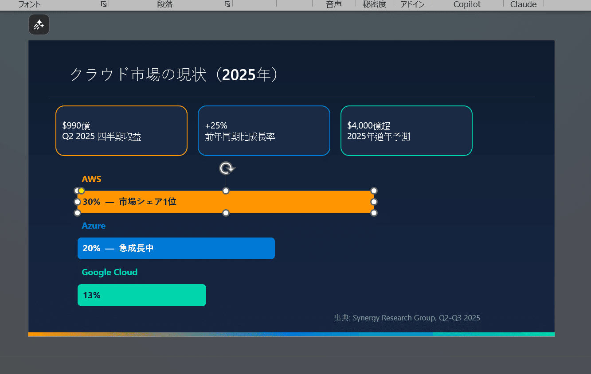591x374 pixels.
Task: Click the 秘密度 group label in the ribbon
Action: coord(375,4)
